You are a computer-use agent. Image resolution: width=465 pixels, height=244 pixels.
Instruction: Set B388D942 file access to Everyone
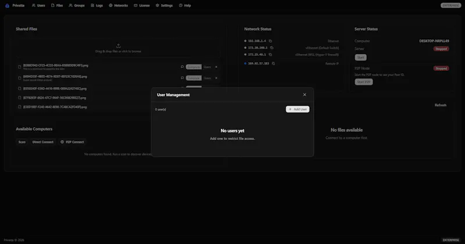tap(194, 67)
